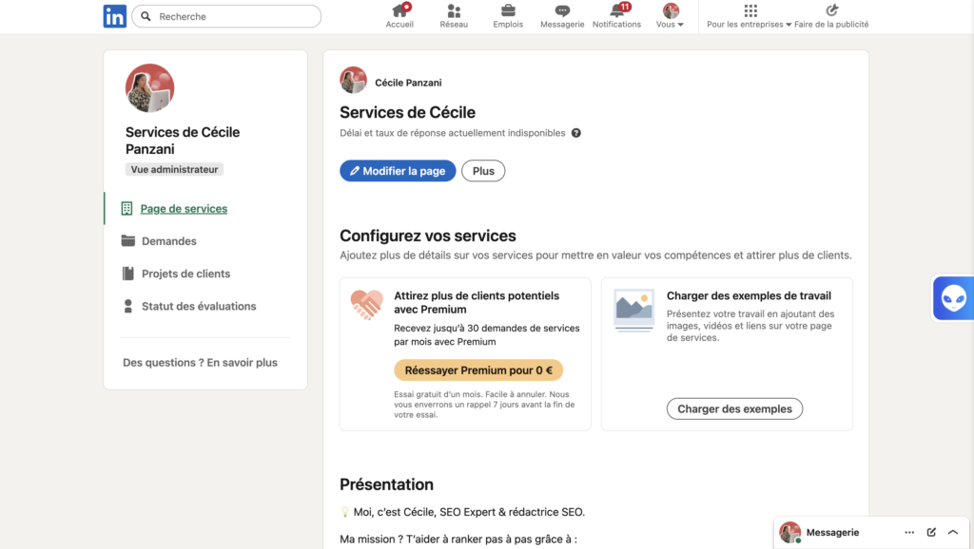Open Statut des évaluations sidebar item
The image size is (974, 549).
pos(199,307)
